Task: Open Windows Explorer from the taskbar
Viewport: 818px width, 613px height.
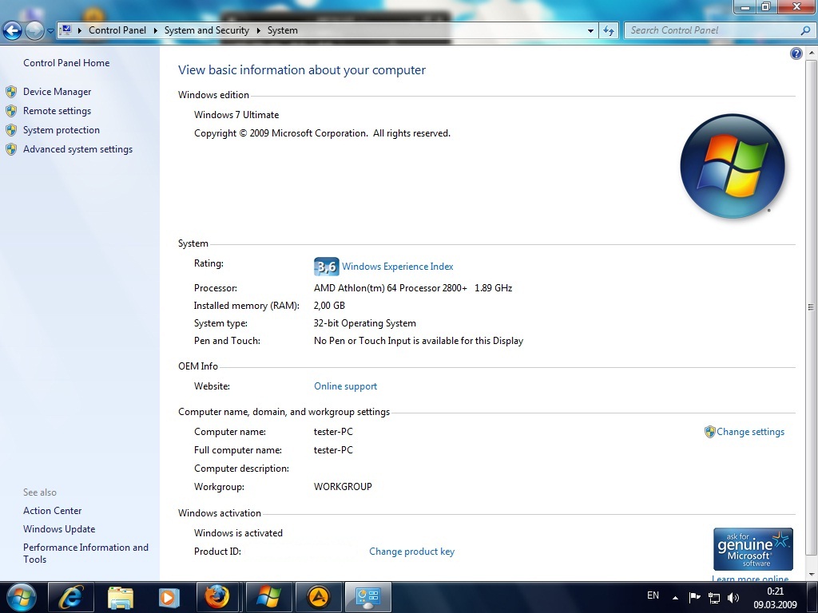Action: [121, 597]
